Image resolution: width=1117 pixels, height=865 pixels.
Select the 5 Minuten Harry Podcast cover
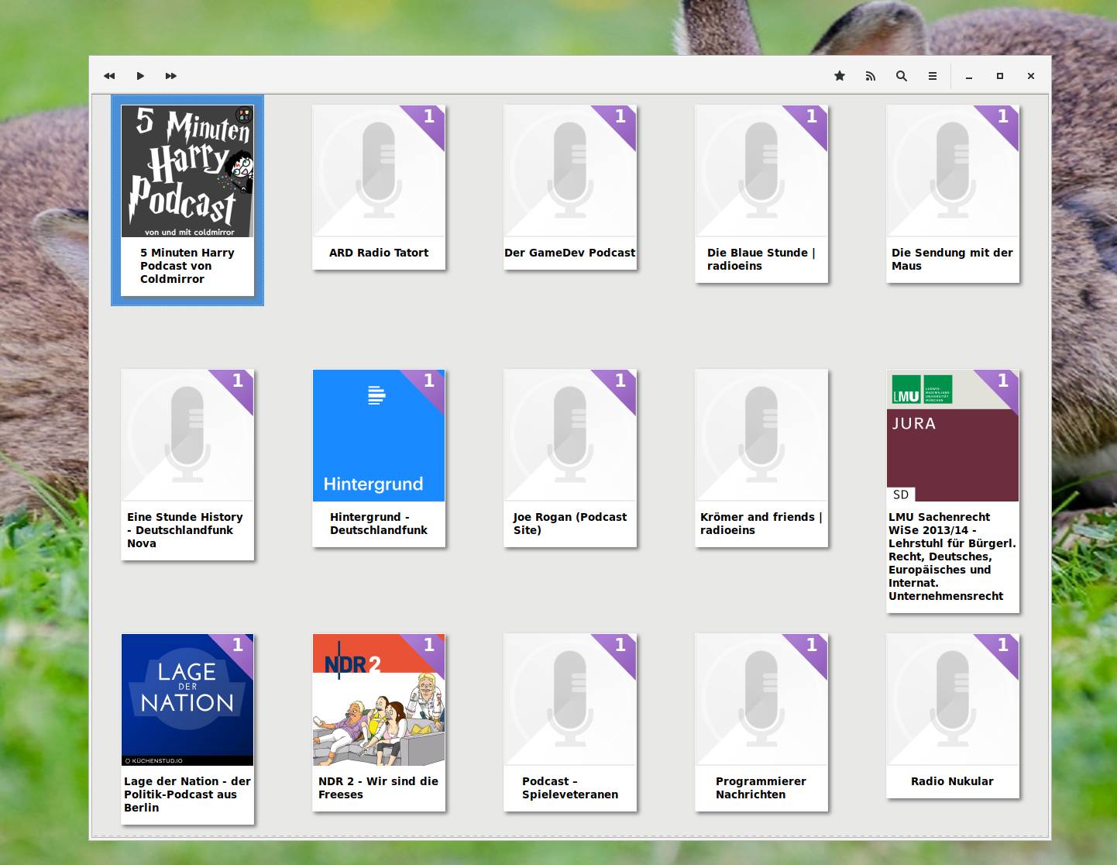(x=187, y=171)
